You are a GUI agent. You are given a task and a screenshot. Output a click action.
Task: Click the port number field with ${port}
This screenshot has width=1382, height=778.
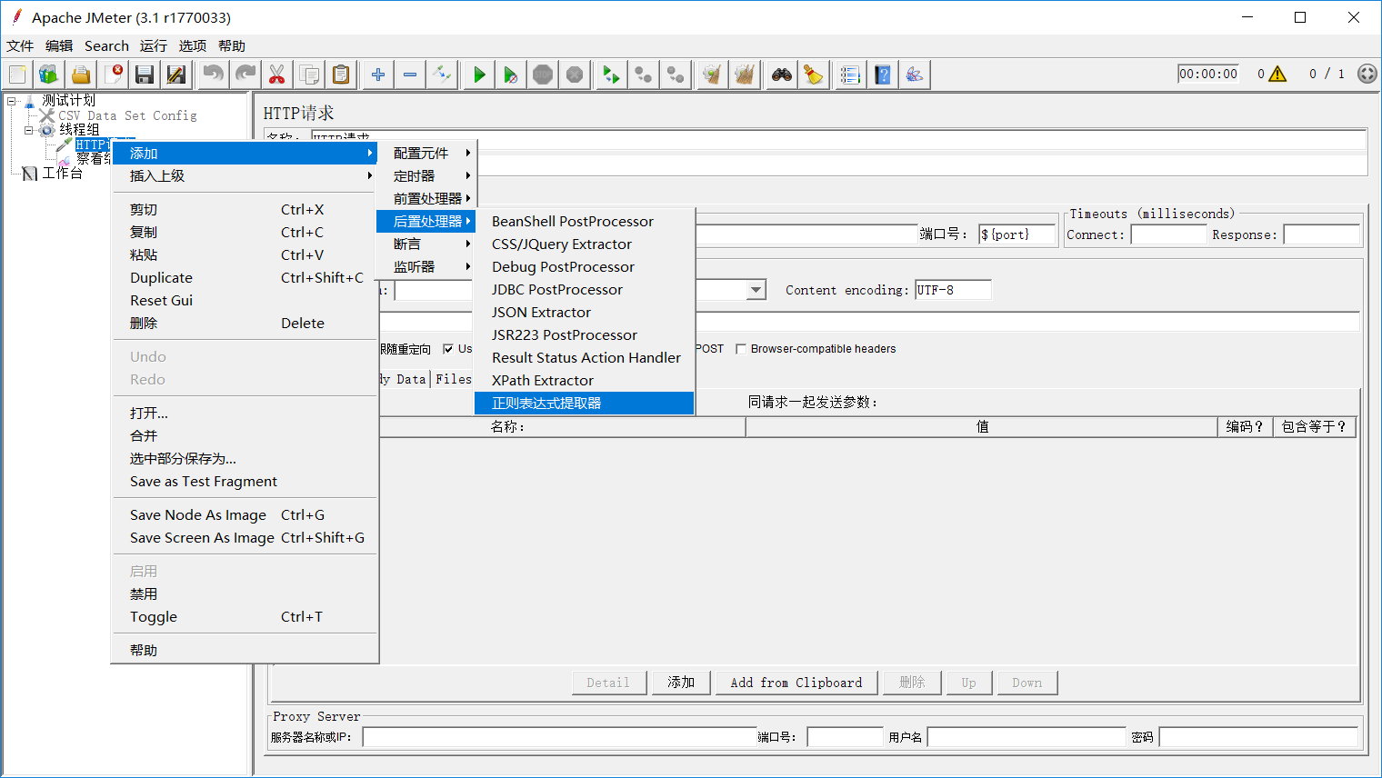pos(1017,234)
